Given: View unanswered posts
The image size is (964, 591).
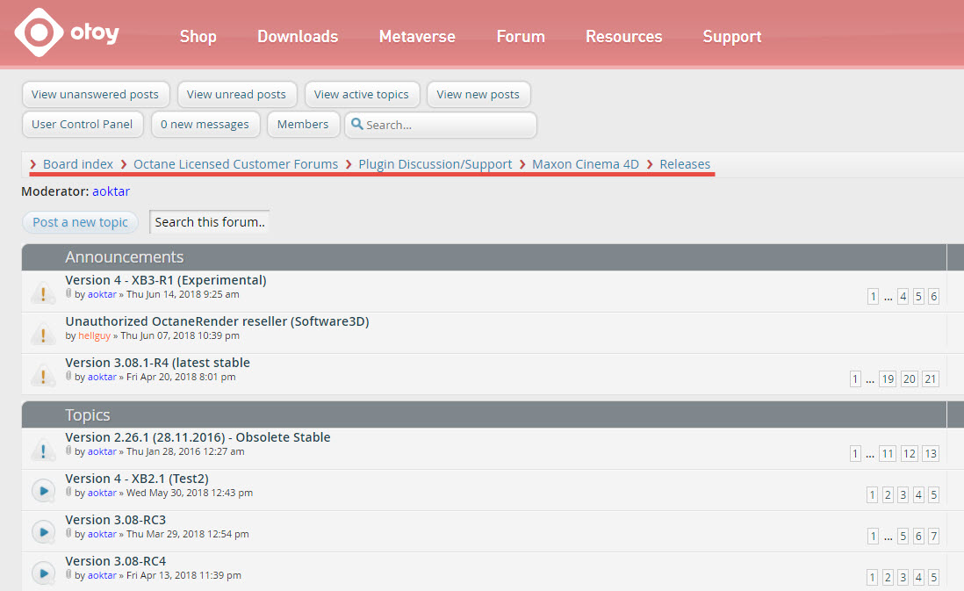Looking at the screenshot, I should (x=96, y=94).
